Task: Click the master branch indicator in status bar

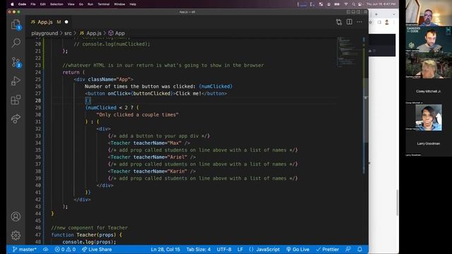Action: click(x=25, y=249)
